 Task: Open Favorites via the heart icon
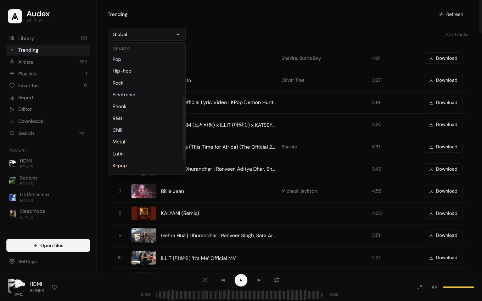(12, 85)
